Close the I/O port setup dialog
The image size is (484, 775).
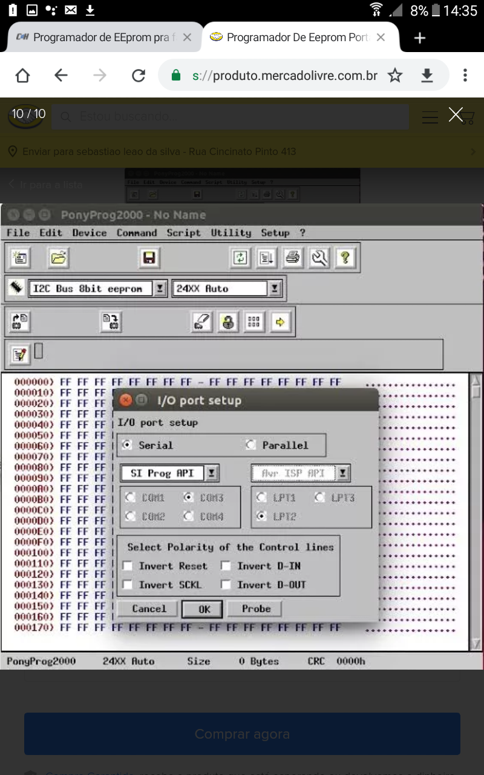[x=125, y=400]
